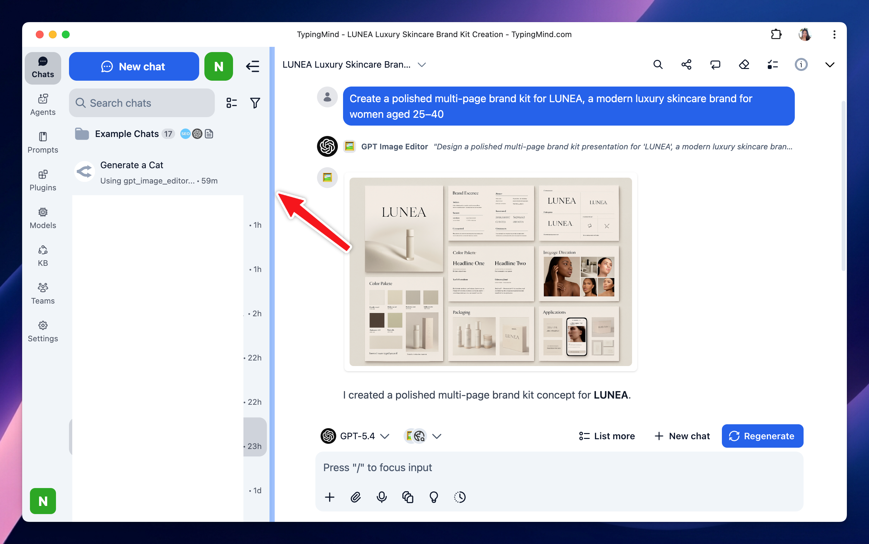
Task: Click the lightbulb icon in the composer
Action: click(434, 497)
